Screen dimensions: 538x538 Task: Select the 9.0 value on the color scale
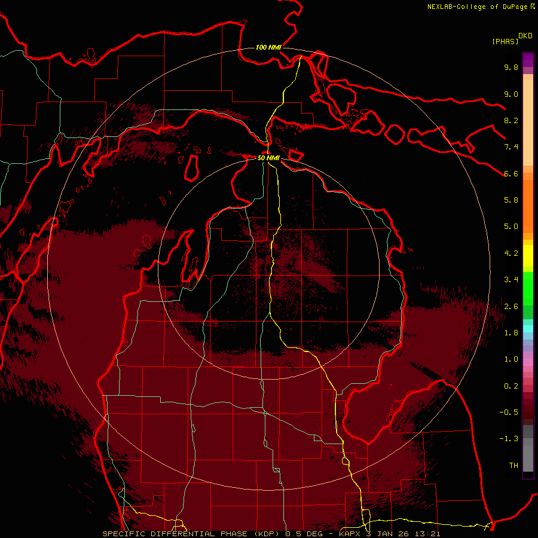tap(511, 94)
